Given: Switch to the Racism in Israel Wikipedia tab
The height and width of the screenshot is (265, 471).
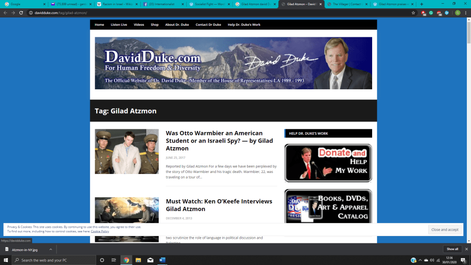Looking at the screenshot, I should tap(113, 4).
